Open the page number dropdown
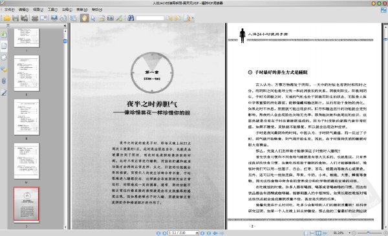The image size is (388, 236). pos(197,233)
